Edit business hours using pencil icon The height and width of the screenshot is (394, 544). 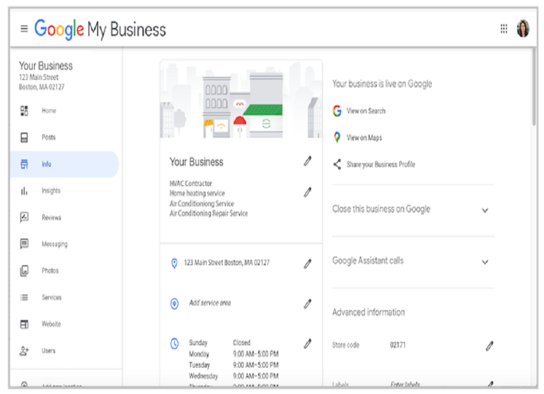(308, 343)
